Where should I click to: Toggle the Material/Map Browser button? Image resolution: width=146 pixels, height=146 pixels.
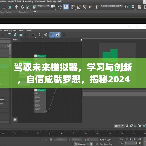point(52,35)
